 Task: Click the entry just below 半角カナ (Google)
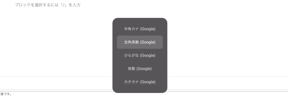click(x=140, y=42)
